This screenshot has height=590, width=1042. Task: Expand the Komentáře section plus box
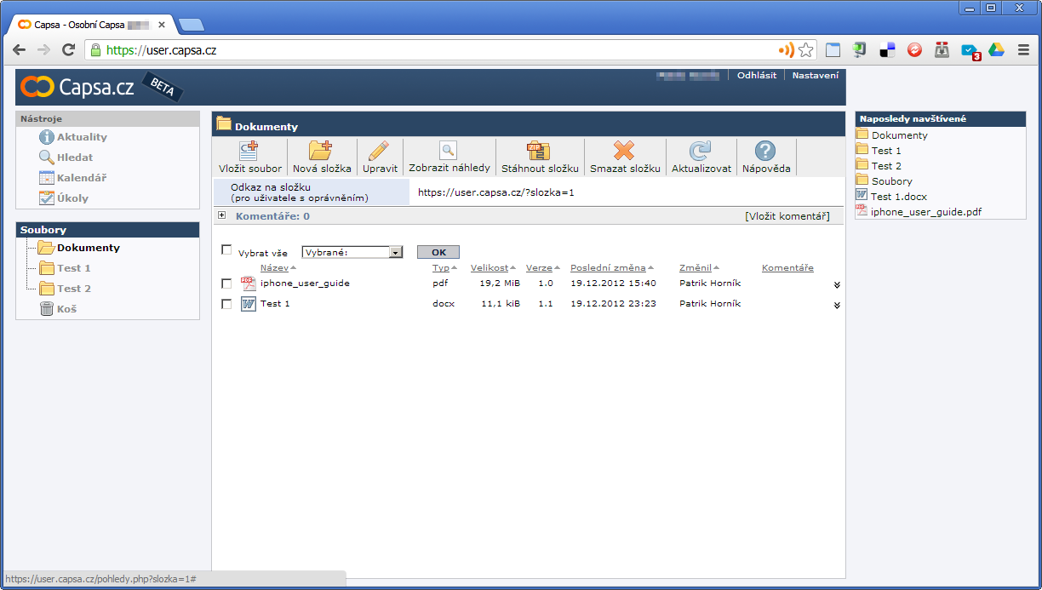(222, 215)
